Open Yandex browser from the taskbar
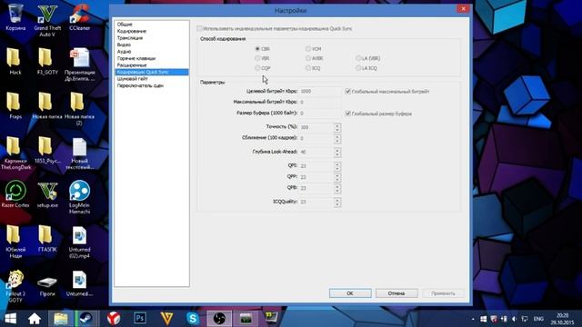Image resolution: width=582 pixels, height=327 pixels. point(114,319)
